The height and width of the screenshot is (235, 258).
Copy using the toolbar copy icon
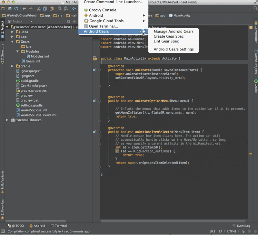click(45, 9)
